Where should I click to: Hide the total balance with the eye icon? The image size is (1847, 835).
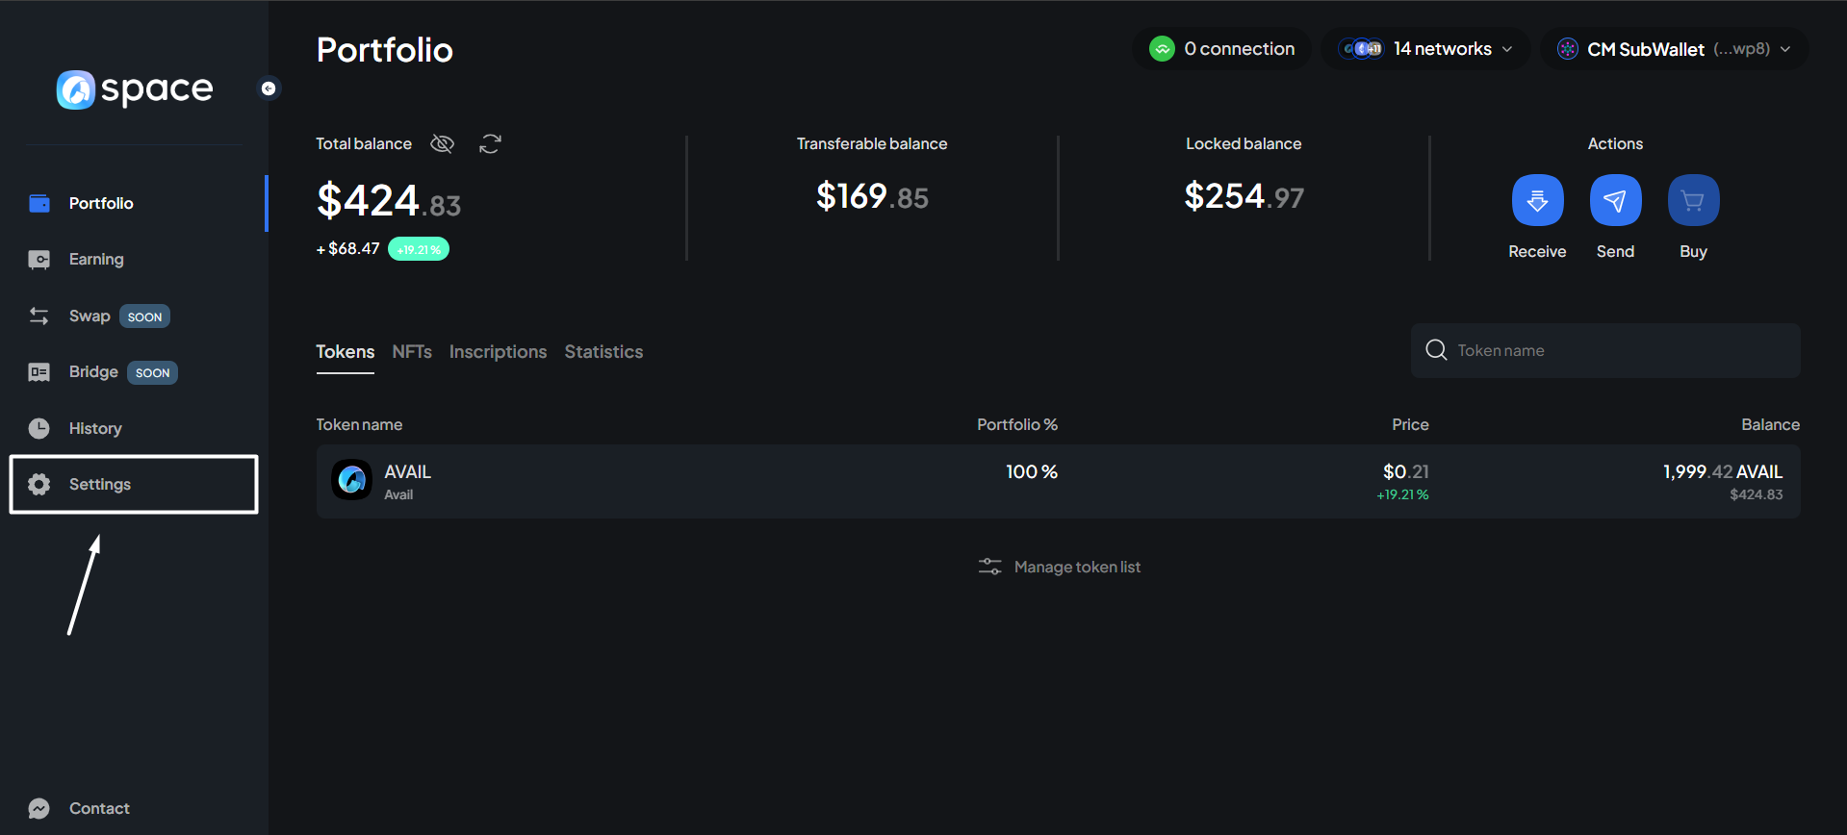[442, 144]
